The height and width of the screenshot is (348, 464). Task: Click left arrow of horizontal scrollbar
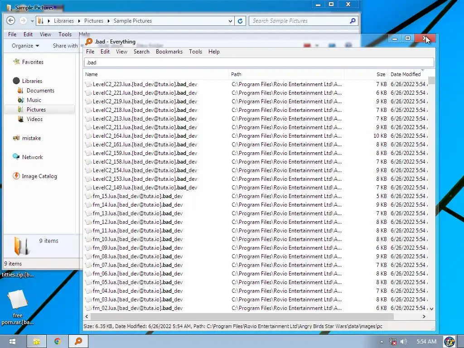[87, 316]
